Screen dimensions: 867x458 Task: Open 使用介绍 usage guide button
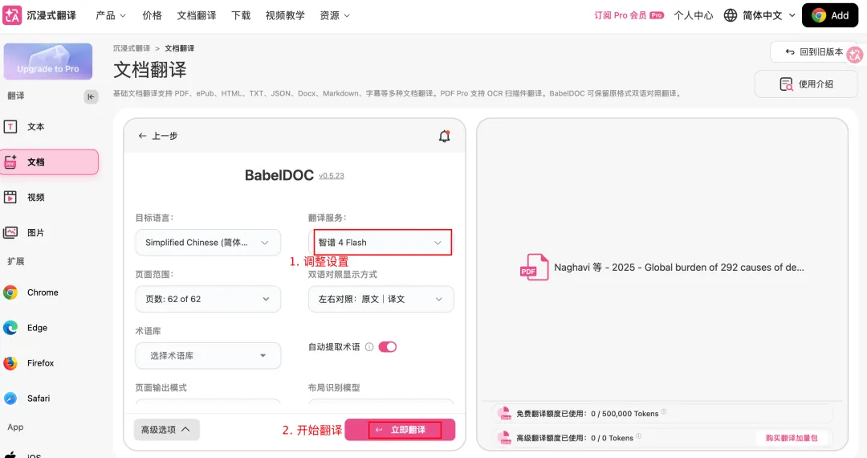click(x=806, y=84)
